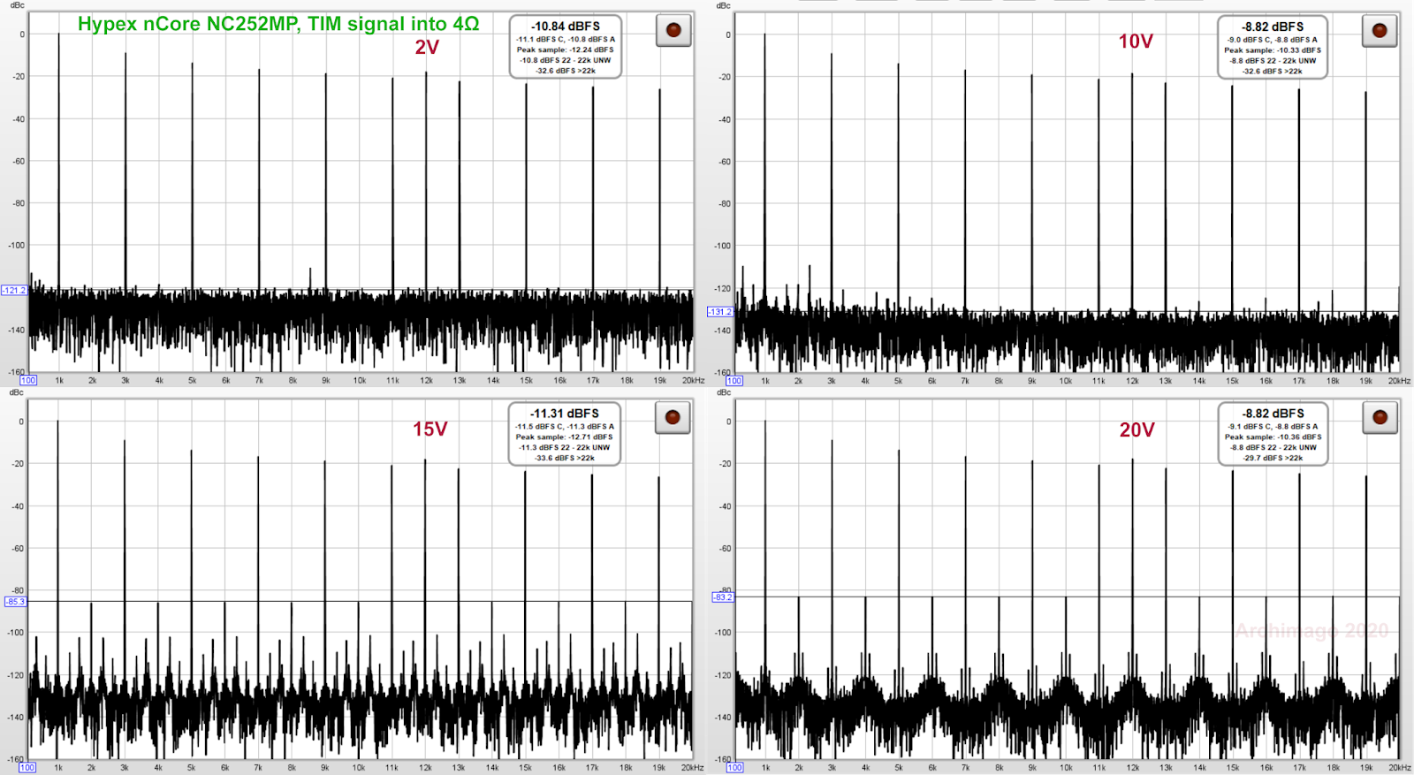Image resolution: width=1414 pixels, height=775 pixels.
Task: Click the record button in the 10V plot
Action: (1380, 31)
